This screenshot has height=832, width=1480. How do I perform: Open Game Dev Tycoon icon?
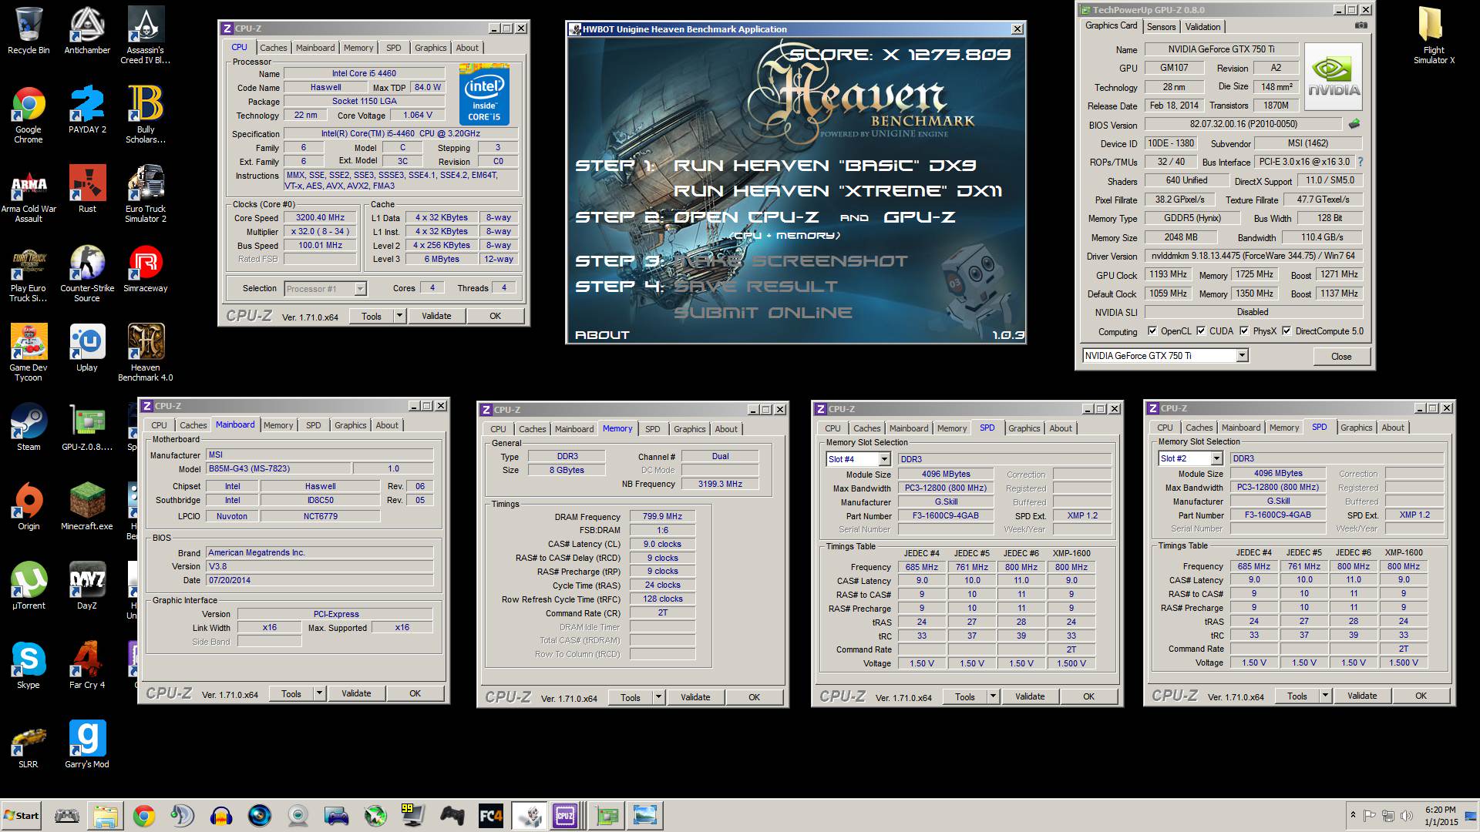point(29,353)
